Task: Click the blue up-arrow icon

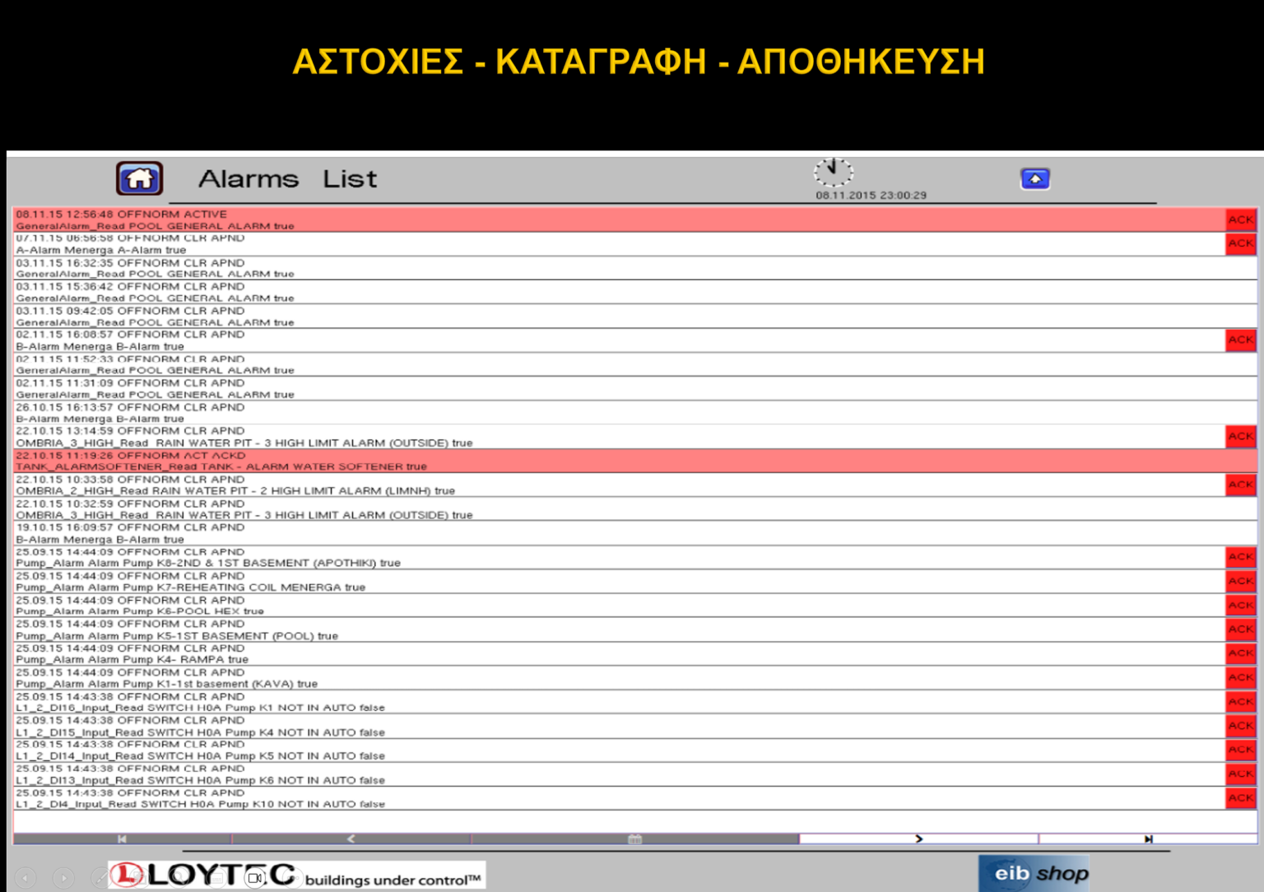Action: (1035, 179)
